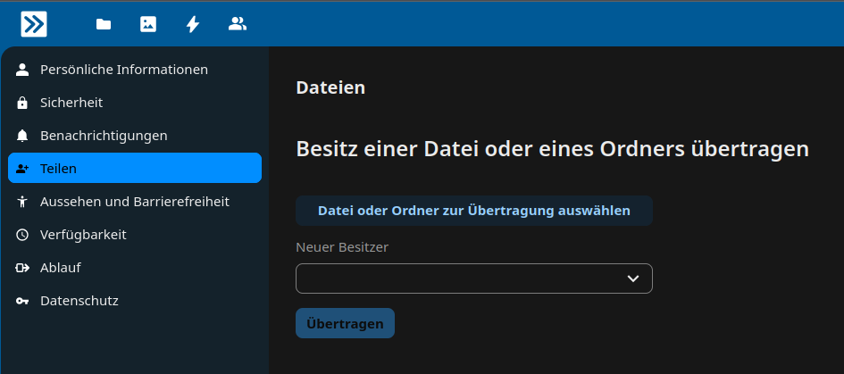Go to Aussehen und Barrierefreiheit settings
Image resolution: width=844 pixels, height=374 pixels.
pos(134,202)
